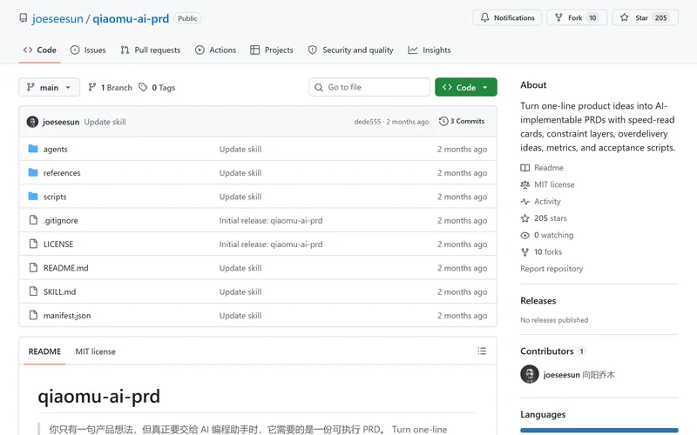Click the Languages color bar

[599, 430]
